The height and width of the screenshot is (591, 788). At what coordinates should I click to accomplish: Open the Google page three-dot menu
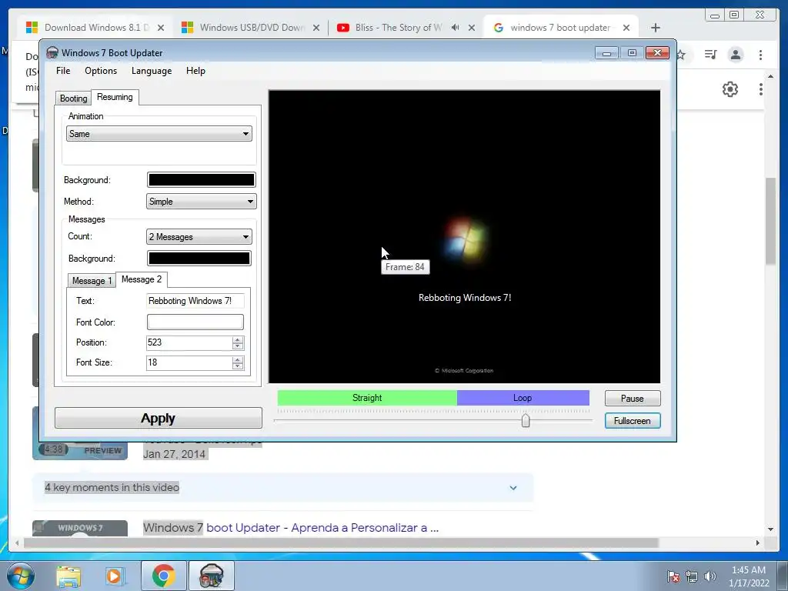click(761, 89)
